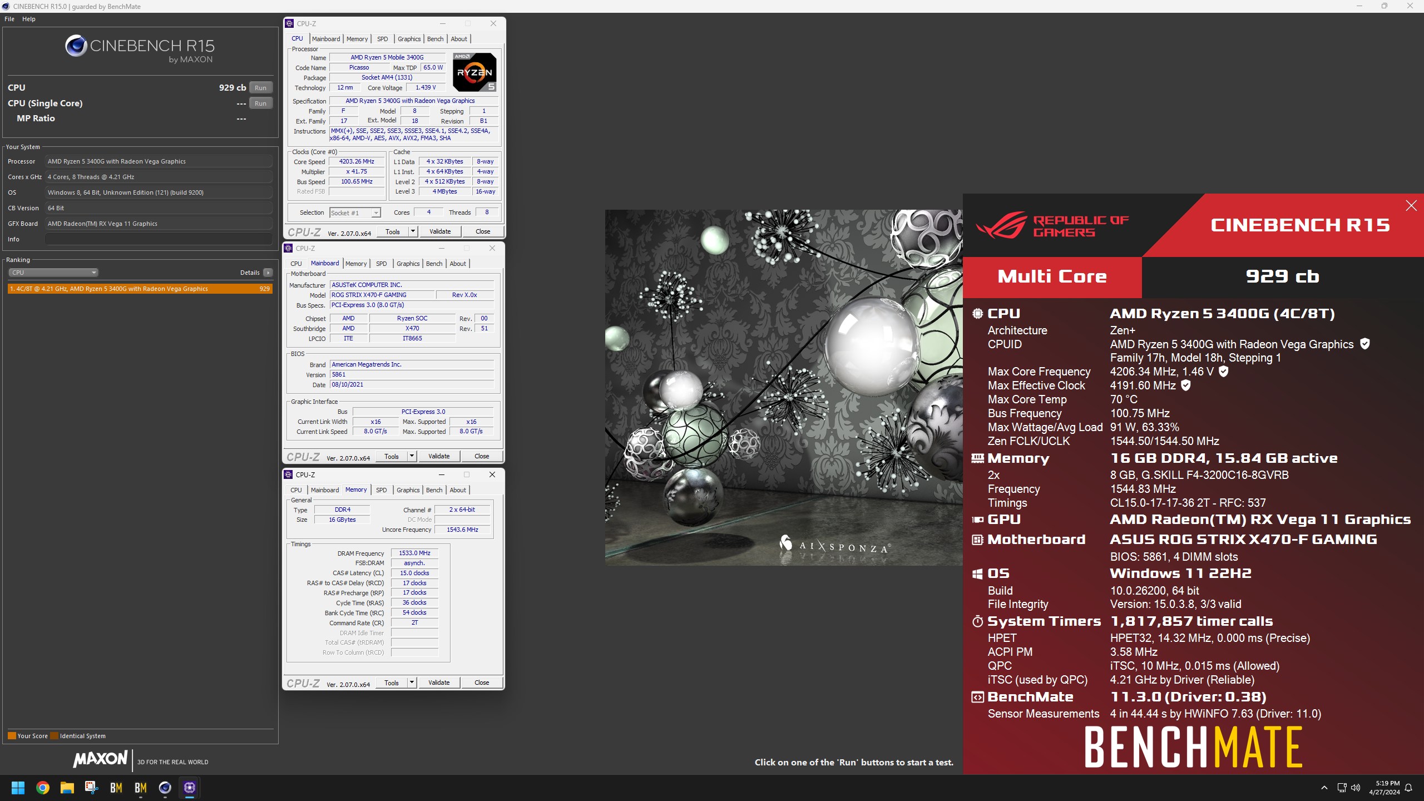Open the network icon in tray
This screenshot has width=1424, height=801.
pyautogui.click(x=1342, y=788)
